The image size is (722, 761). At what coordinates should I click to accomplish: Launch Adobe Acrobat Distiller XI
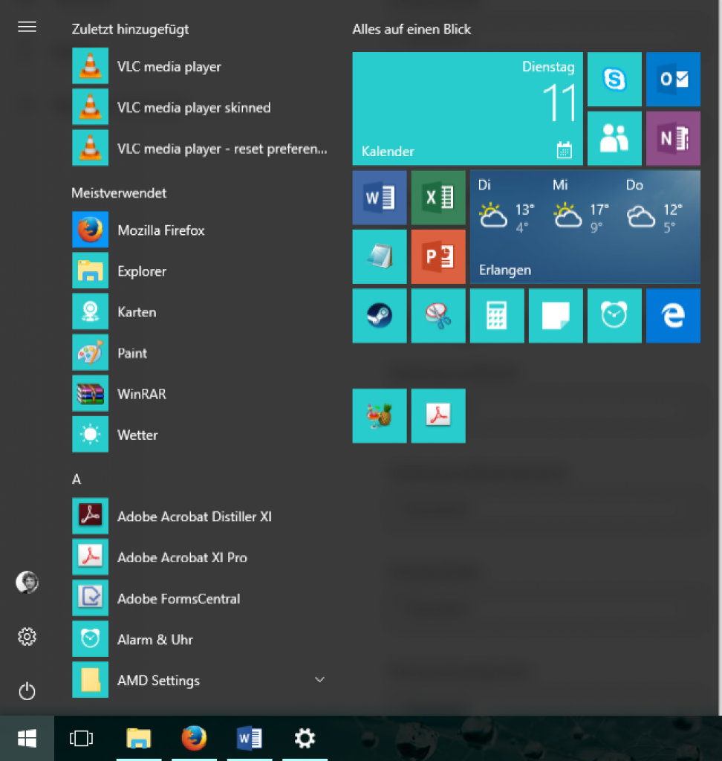201,516
